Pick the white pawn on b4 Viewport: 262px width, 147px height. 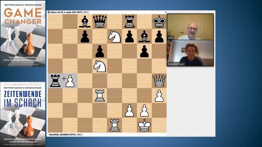click(x=70, y=81)
